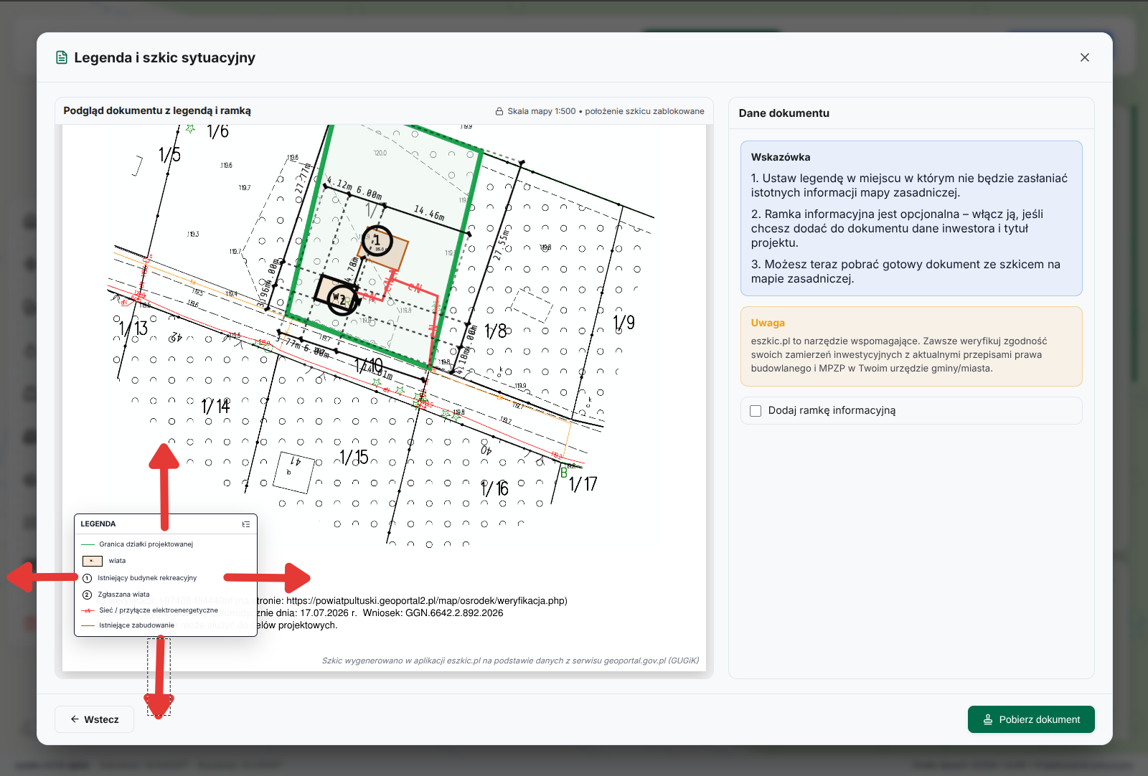Image resolution: width=1148 pixels, height=776 pixels.
Task: Click the circled 2 symbol in the legend
Action: (x=88, y=595)
